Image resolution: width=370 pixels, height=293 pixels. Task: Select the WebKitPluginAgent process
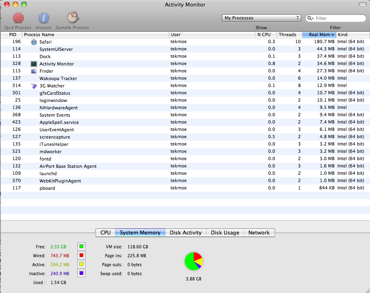(185, 180)
